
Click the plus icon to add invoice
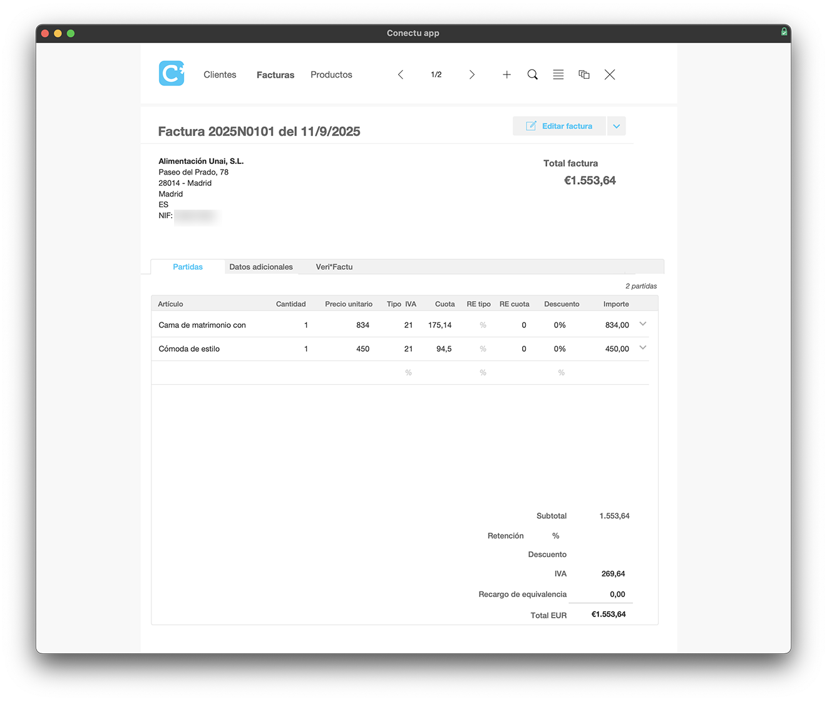click(x=506, y=74)
